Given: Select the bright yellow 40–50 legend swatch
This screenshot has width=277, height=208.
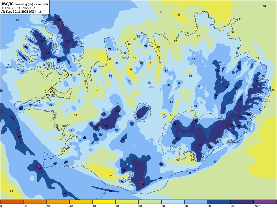Looking at the screenshot, I should [x=104, y=202].
